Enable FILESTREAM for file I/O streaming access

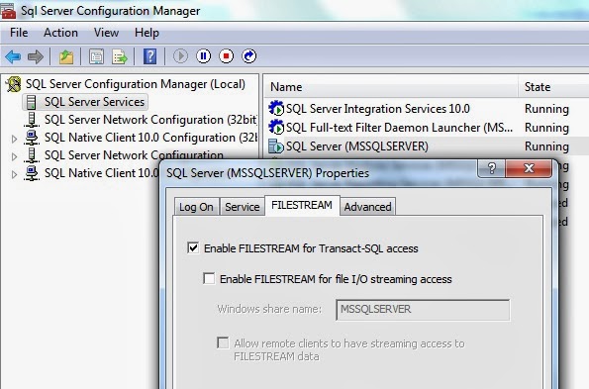coord(209,278)
